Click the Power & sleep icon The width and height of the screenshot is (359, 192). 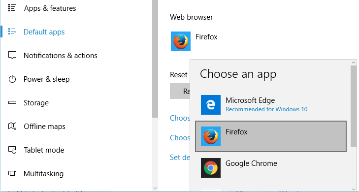pos(12,79)
